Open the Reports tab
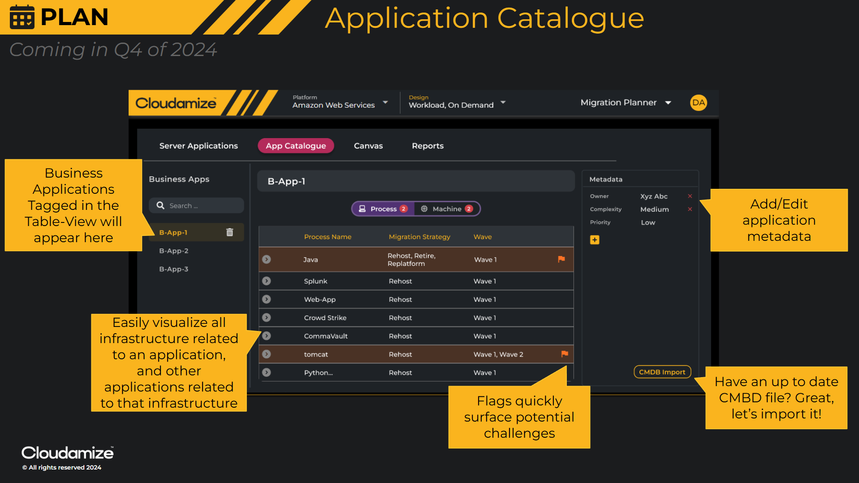The image size is (859, 483). tap(427, 146)
